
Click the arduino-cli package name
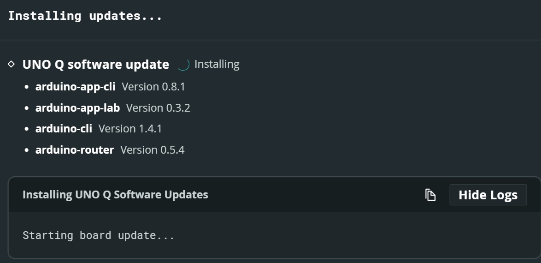click(64, 129)
